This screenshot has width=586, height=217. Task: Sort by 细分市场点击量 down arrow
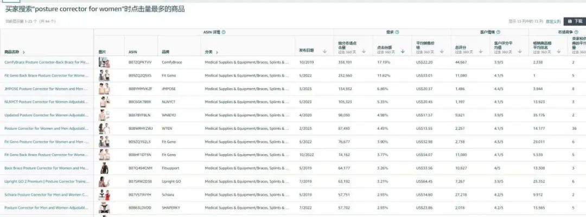pos(363,51)
